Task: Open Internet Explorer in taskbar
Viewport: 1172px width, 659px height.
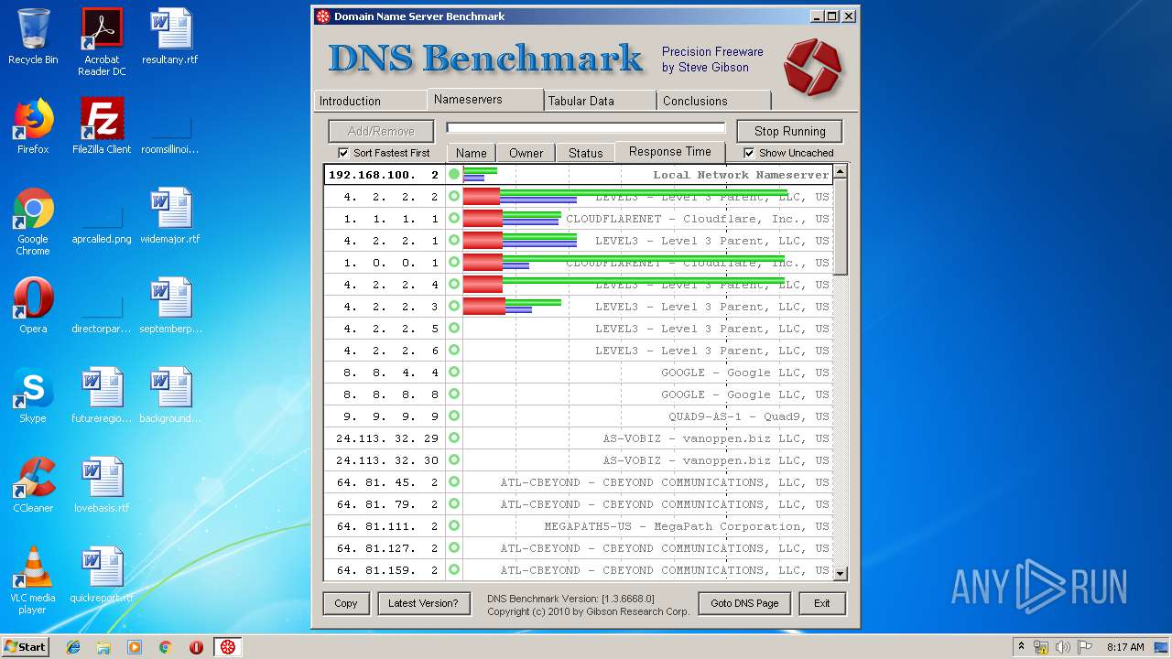Action: pos(73,647)
